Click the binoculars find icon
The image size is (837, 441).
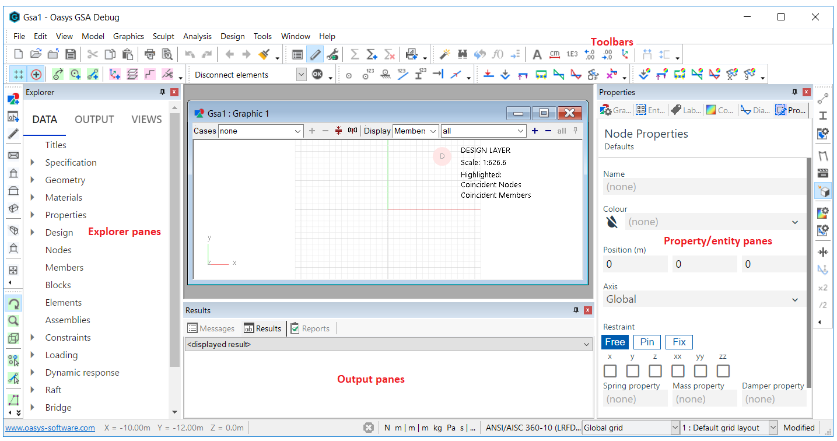[x=463, y=54]
